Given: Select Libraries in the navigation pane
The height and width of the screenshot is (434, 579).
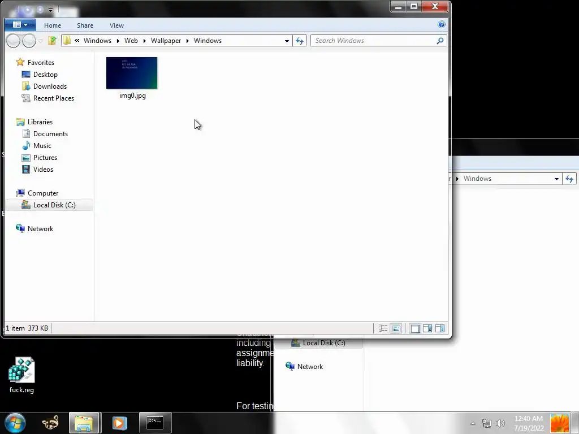Looking at the screenshot, I should click(40, 122).
